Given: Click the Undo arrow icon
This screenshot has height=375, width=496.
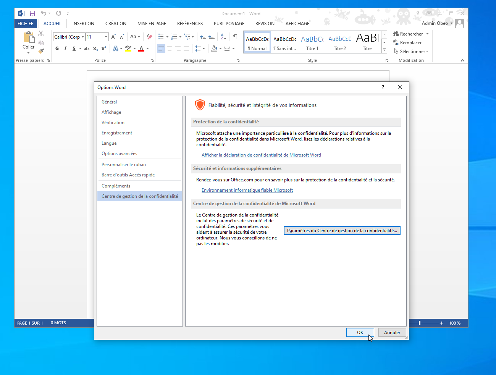Looking at the screenshot, I should click(x=44, y=13).
